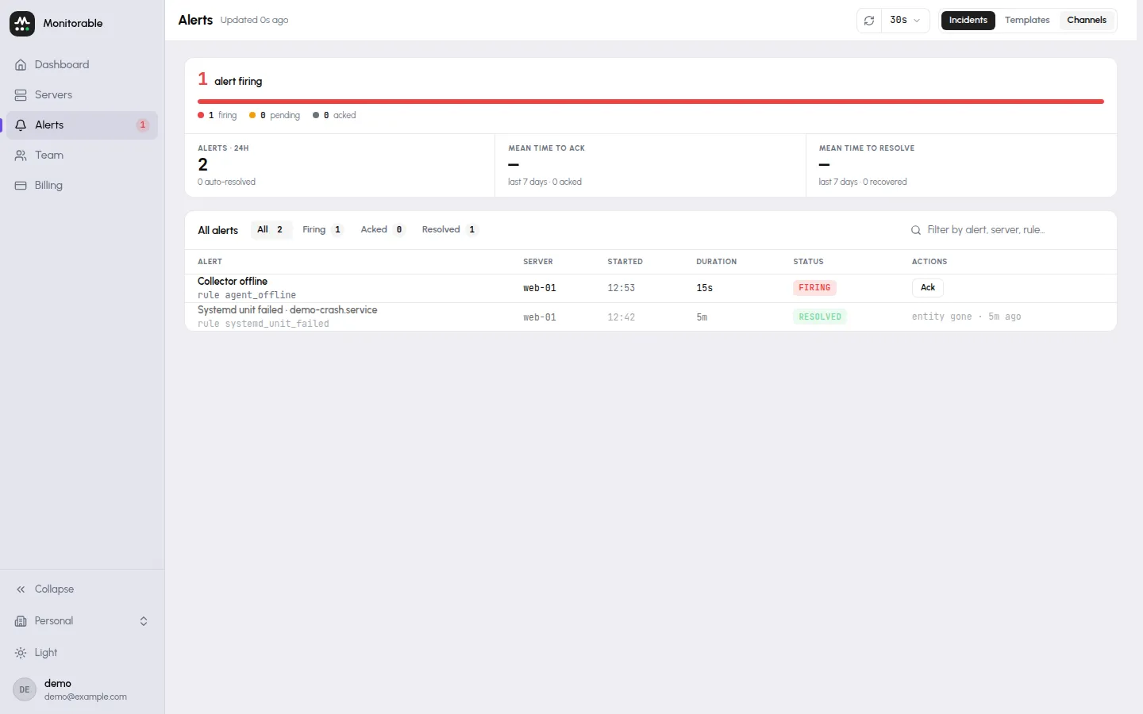The height and width of the screenshot is (714, 1143).
Task: Go to the Team page
Action: click(82, 155)
